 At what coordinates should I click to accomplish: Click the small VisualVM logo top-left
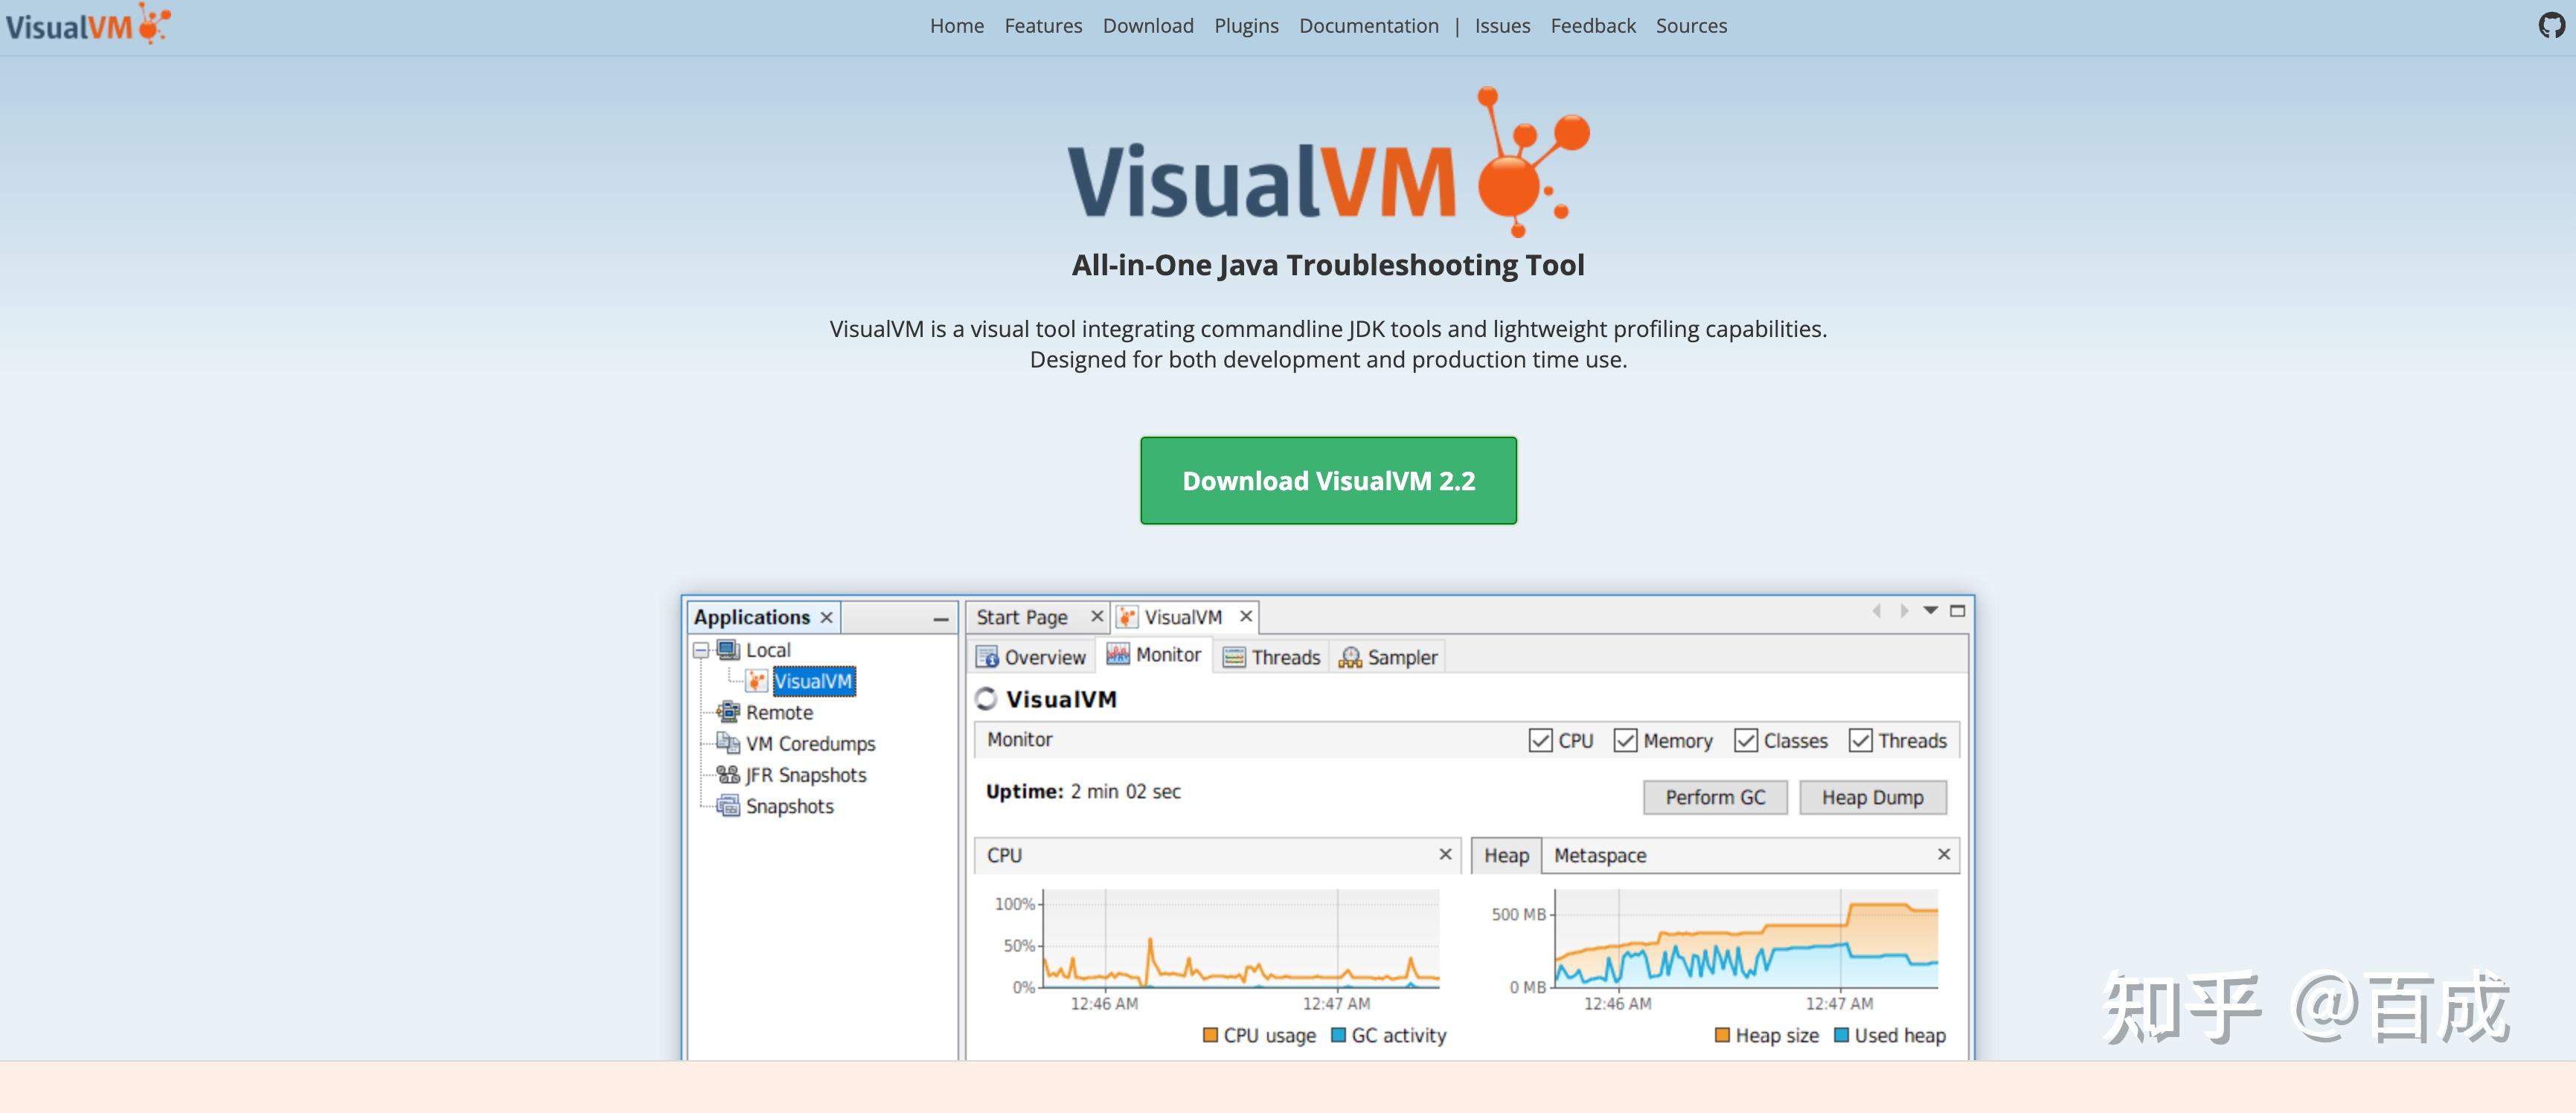pyautogui.click(x=88, y=24)
